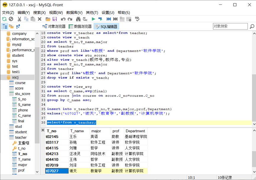The width and height of the screenshot is (256, 180).
Task: Open a file with the folder icon
Action: coord(48,19)
